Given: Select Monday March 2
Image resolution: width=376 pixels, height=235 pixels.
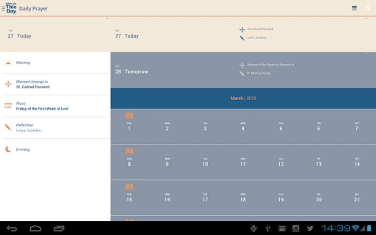Looking at the screenshot, I should 167,126.
